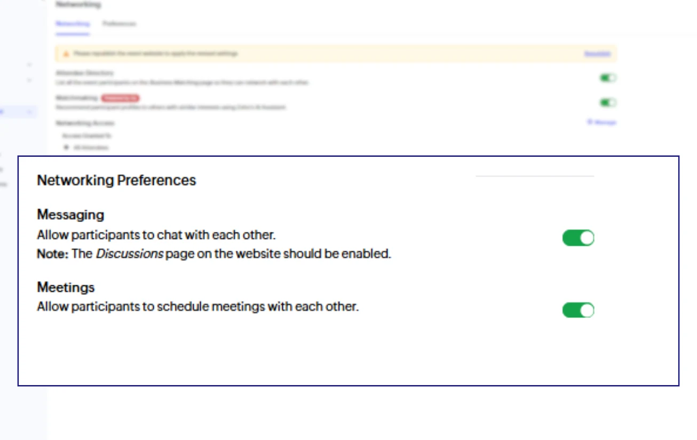Switch to the Networking tab
The image size is (697, 440).
[72, 24]
